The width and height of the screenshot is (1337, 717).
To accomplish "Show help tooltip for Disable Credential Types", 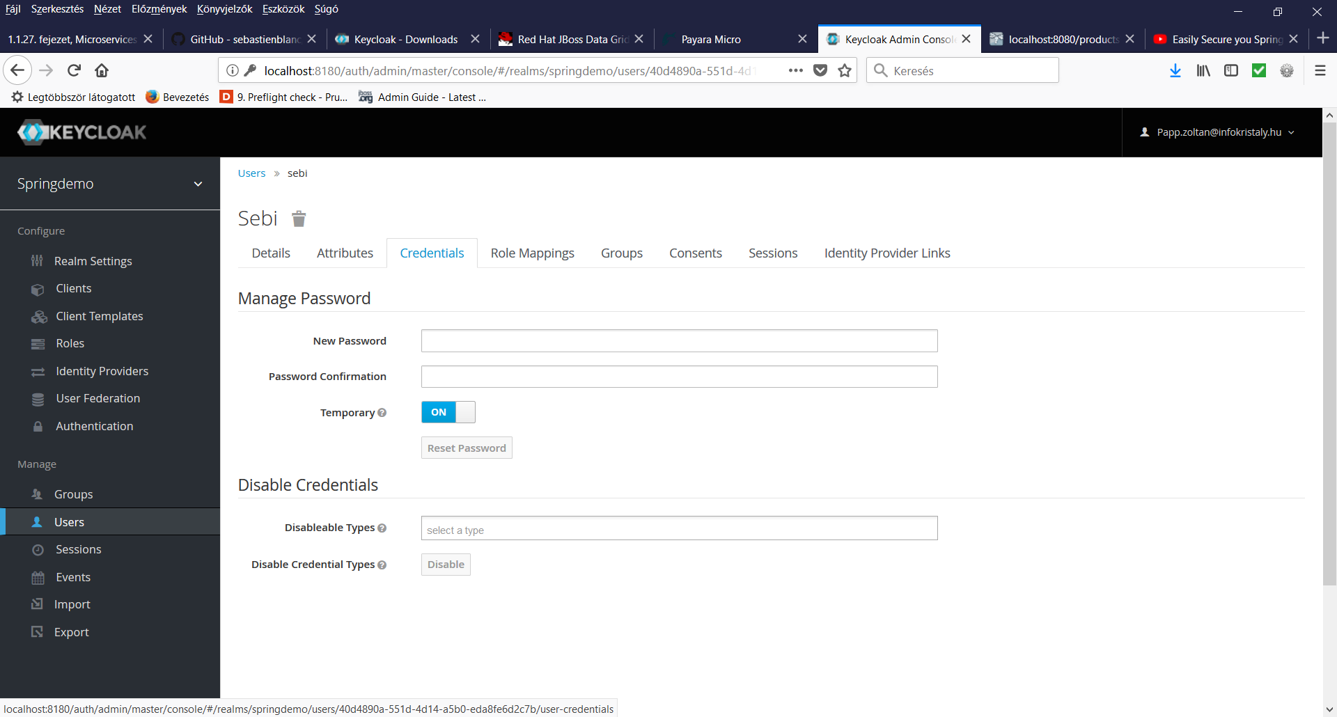I will pos(382,565).
